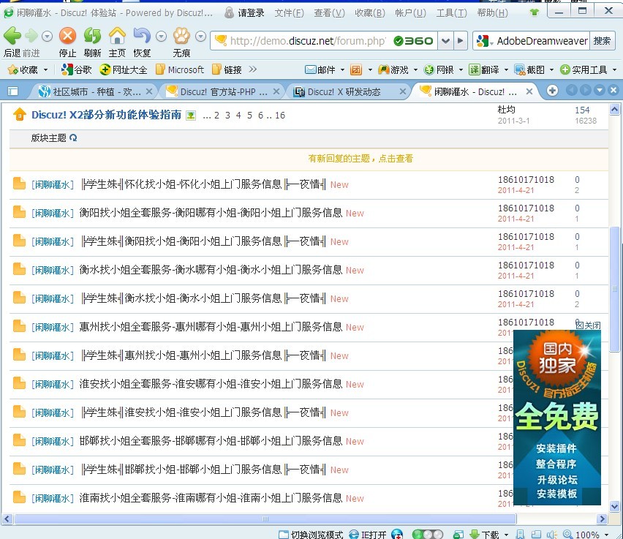Open the green shirt skin icon
Image resolution: width=623 pixels, height=539 pixels.
(535, 12)
